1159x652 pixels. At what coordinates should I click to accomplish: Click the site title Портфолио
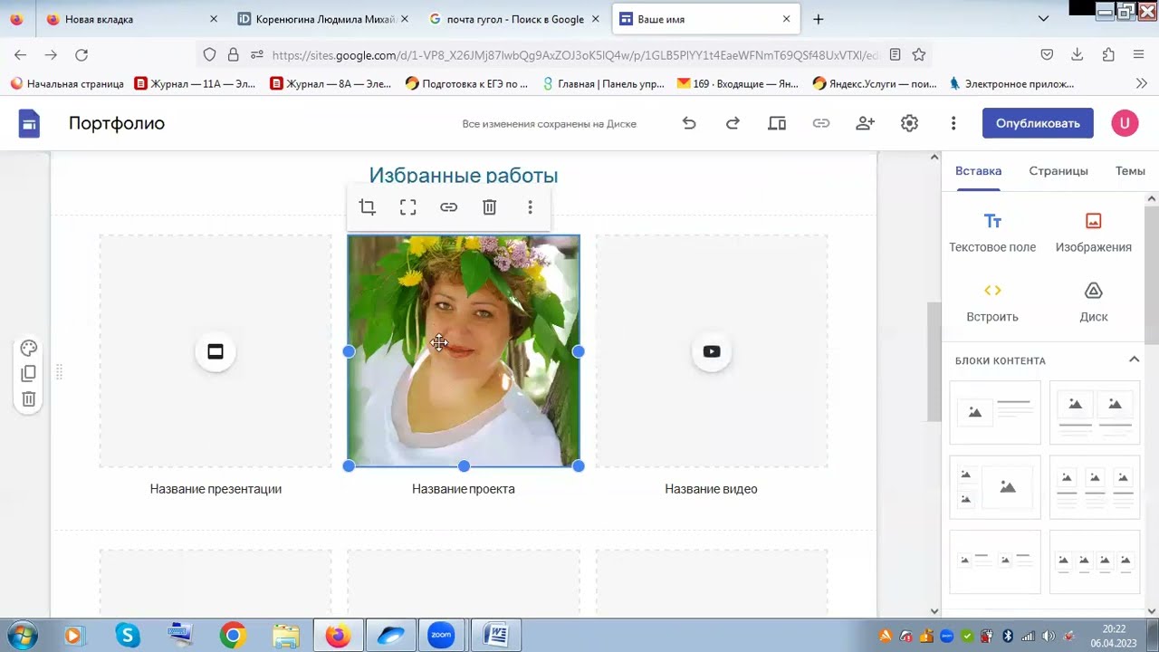click(117, 123)
